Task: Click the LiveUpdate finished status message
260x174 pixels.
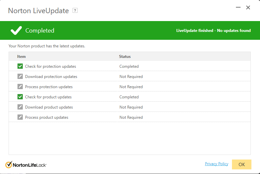Action: pyautogui.click(x=213, y=31)
